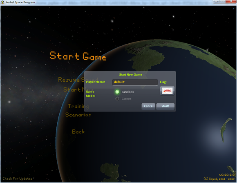Choose Resume Saved from the menu

point(78,80)
